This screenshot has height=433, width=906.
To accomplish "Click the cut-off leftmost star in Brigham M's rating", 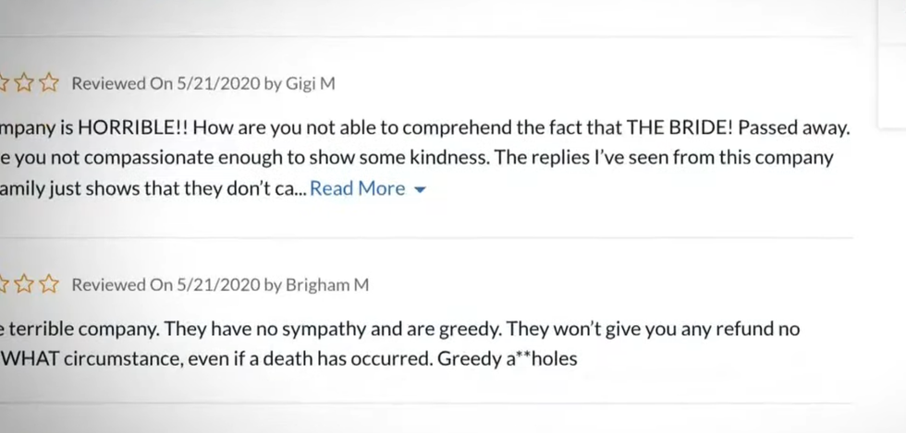I will (x=4, y=284).
